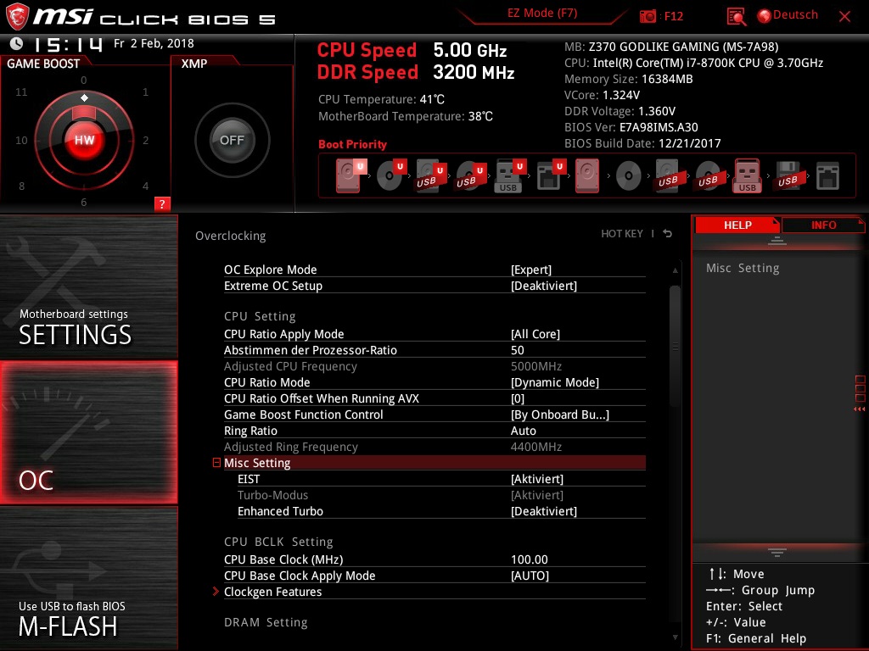Image resolution: width=869 pixels, height=651 pixels.
Task: Toggle Extreme OC Setup [Deaktiviert] value
Action: click(x=544, y=286)
